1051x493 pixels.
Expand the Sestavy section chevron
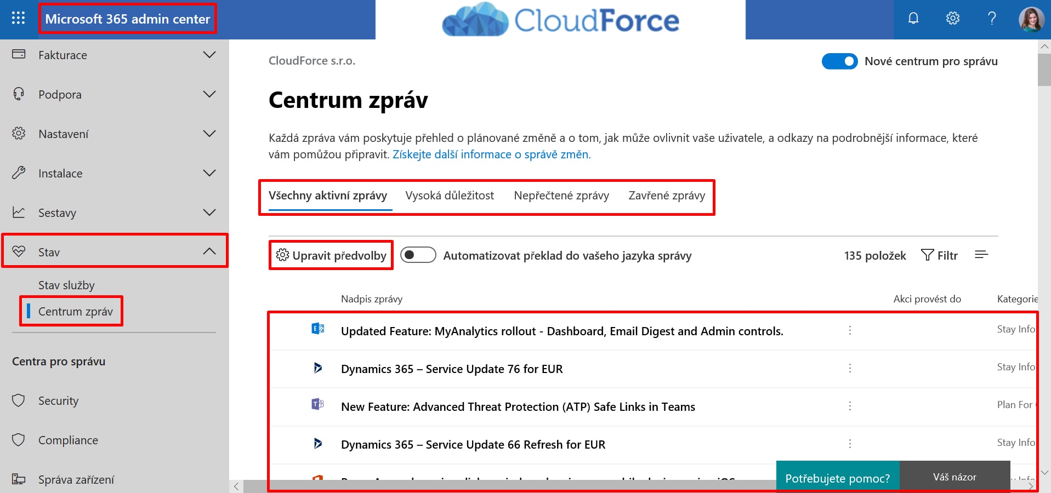click(209, 212)
